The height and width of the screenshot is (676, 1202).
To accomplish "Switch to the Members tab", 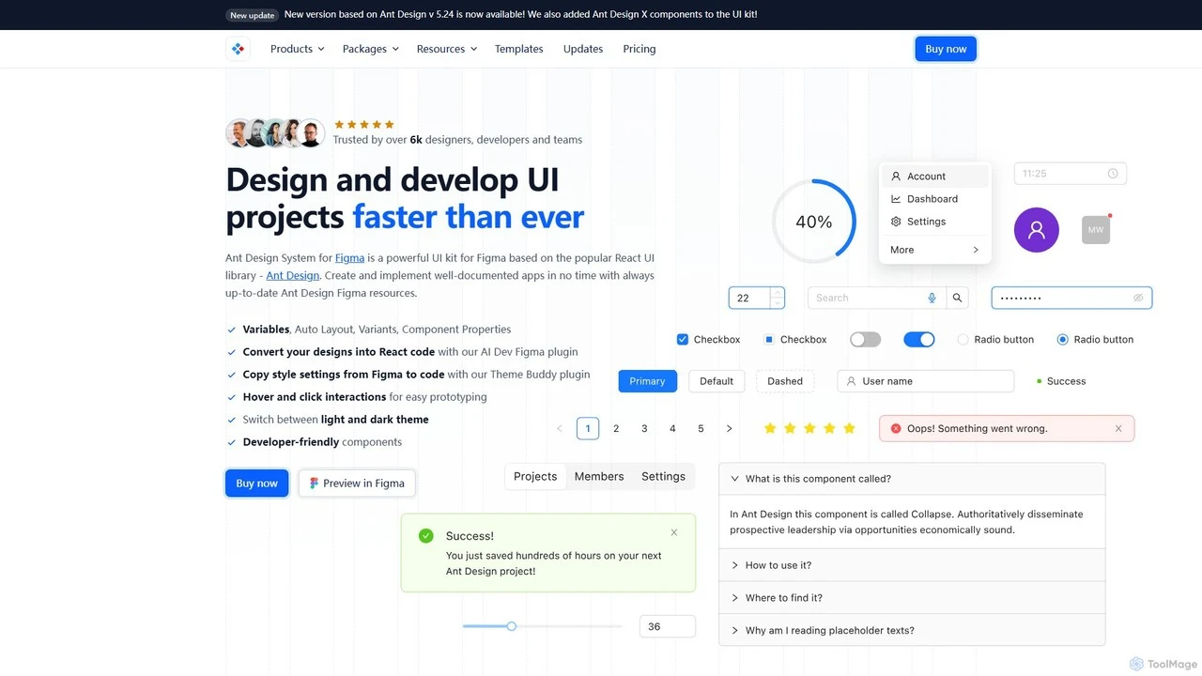I will [x=599, y=477].
